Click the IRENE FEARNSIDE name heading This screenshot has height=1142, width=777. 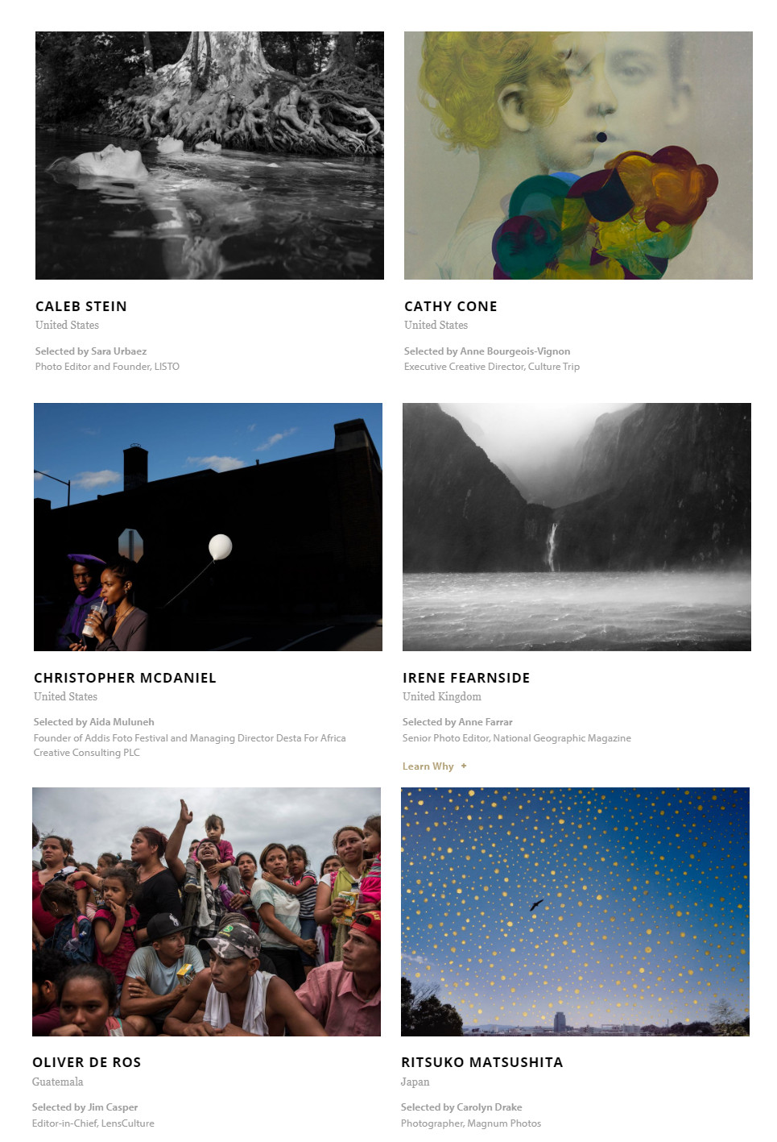point(466,678)
